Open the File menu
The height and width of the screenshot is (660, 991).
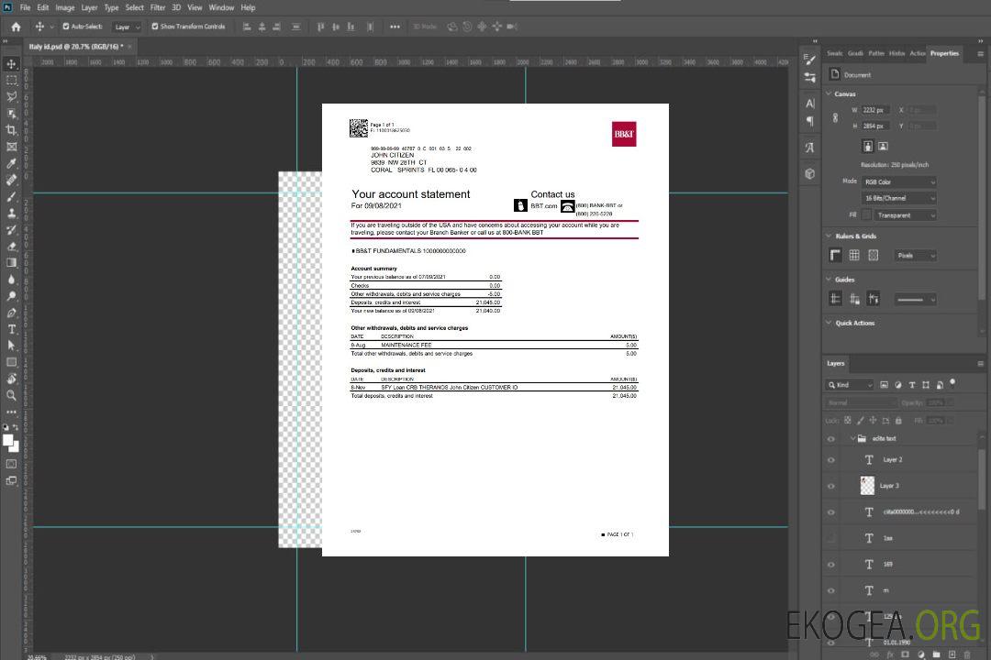tap(26, 7)
